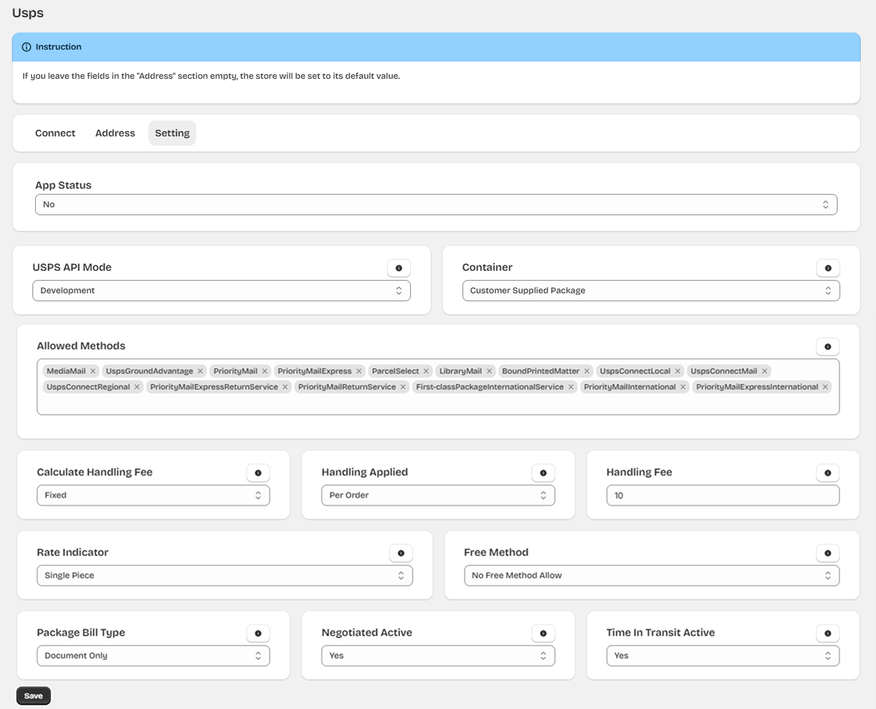The image size is (876, 709).
Task: Open the App Status dropdown
Action: point(435,205)
